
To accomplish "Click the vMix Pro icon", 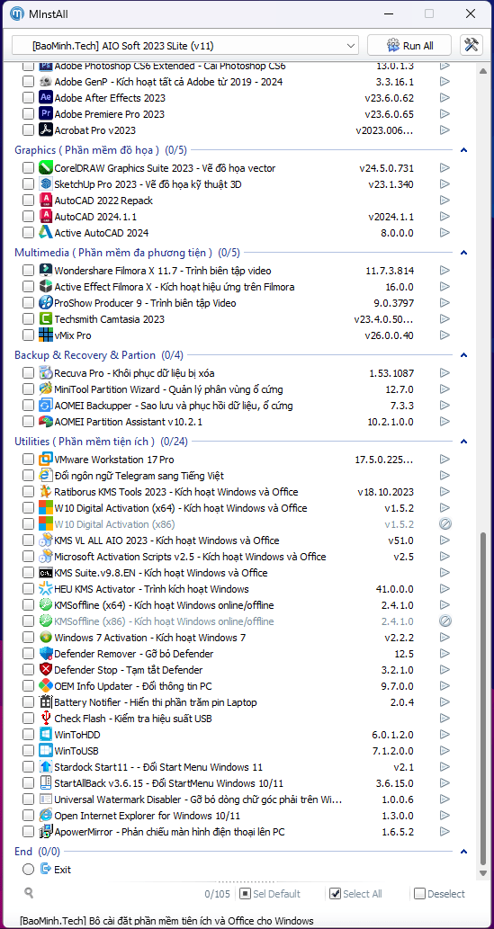I will [46, 335].
